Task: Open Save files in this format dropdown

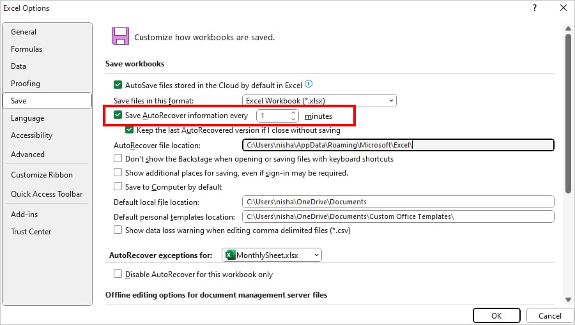Action: coord(319,100)
